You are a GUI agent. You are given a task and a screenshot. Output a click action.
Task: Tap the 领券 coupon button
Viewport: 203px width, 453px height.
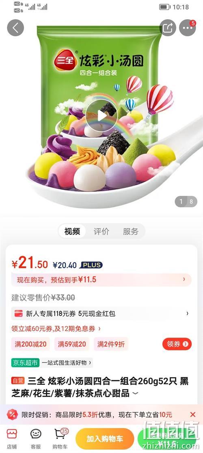click(x=177, y=344)
